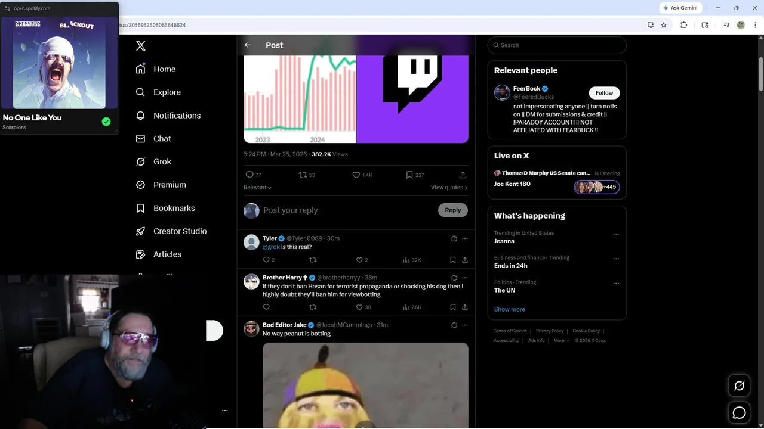Go back with the Post arrow
764x429 pixels.
click(248, 45)
